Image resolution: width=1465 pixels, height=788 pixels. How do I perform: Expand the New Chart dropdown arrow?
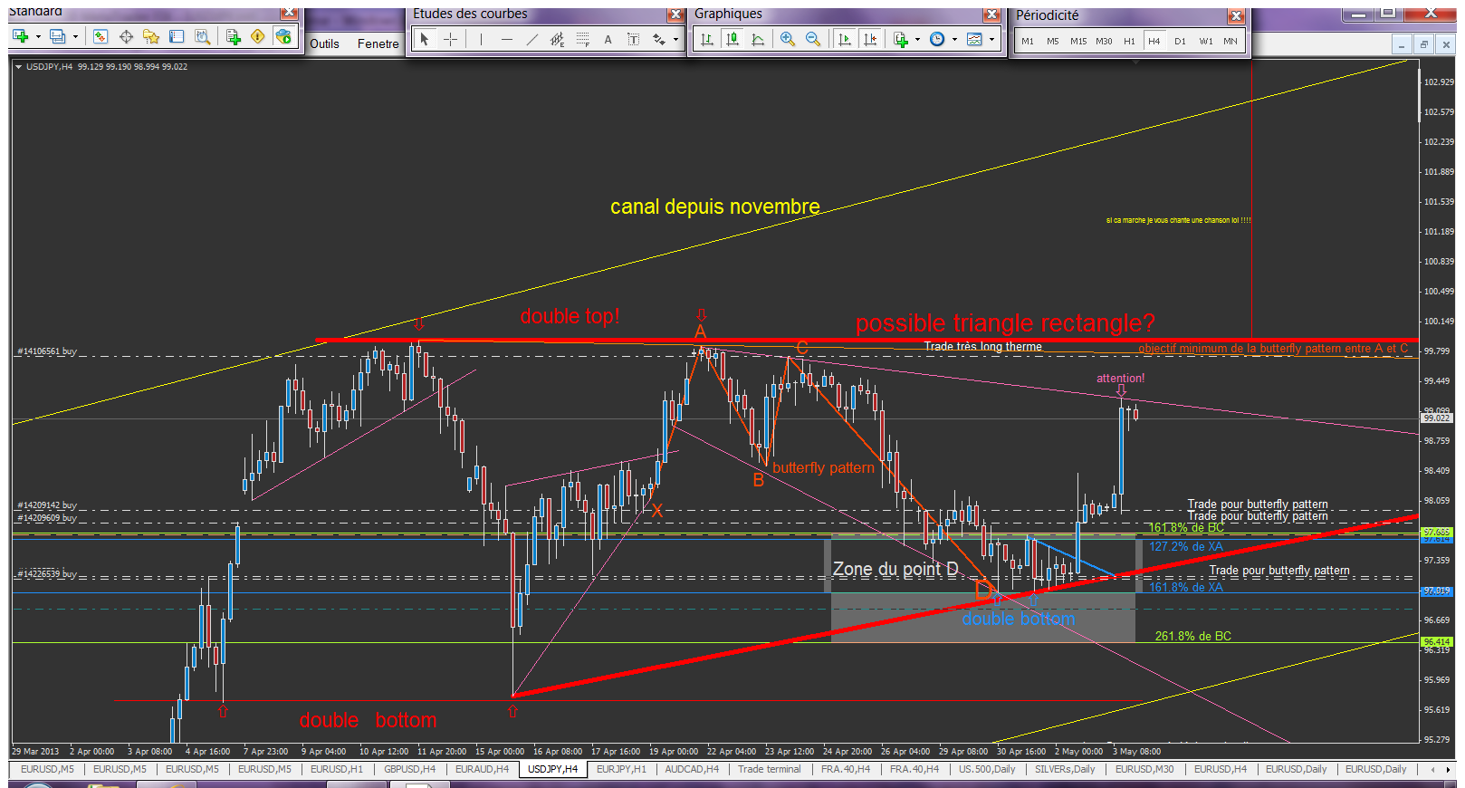pyautogui.click(x=38, y=37)
